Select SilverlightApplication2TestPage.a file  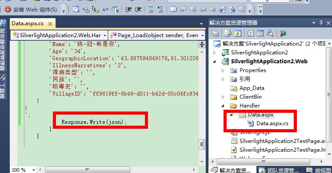click(283, 141)
